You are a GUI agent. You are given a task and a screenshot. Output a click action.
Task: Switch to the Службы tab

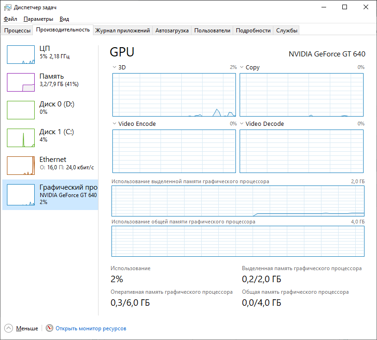(x=287, y=31)
